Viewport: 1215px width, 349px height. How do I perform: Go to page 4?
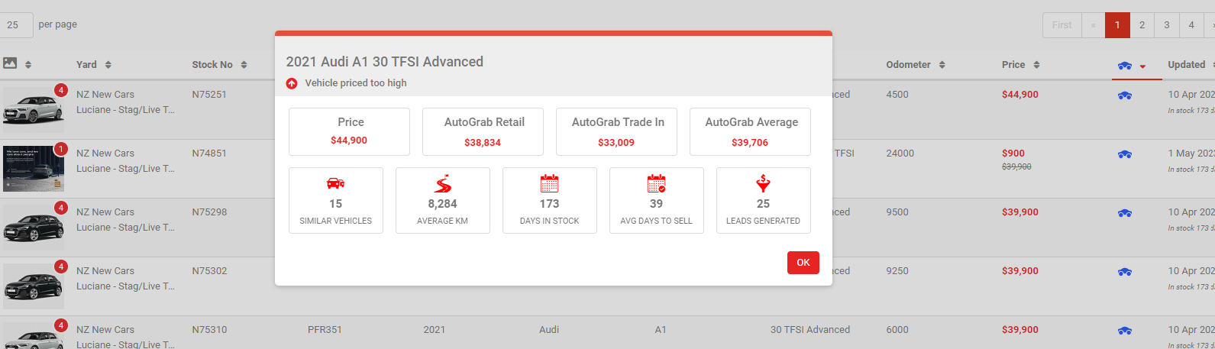pos(1191,25)
